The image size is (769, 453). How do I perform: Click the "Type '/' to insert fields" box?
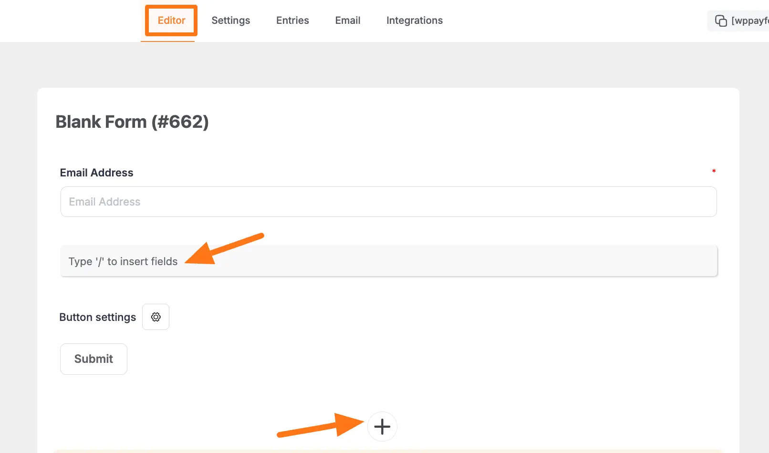pyautogui.click(x=388, y=261)
